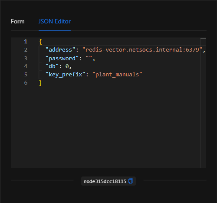Image resolution: width=217 pixels, height=203 pixels.
Task: Click line number 3 in gutter
Action: click(x=26, y=58)
